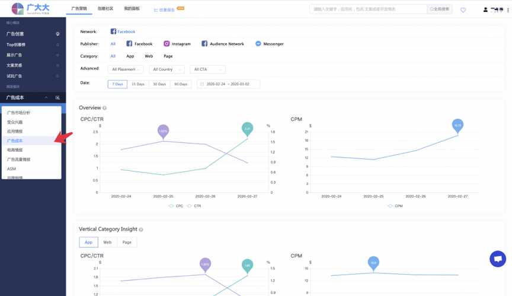Click the Facebook publisher icon
The height and width of the screenshot is (296, 512).
(x=129, y=43)
